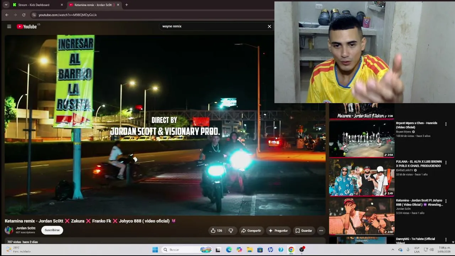455x256 pixels.
Task: Open File Explorer from taskbar
Action: pos(250,250)
